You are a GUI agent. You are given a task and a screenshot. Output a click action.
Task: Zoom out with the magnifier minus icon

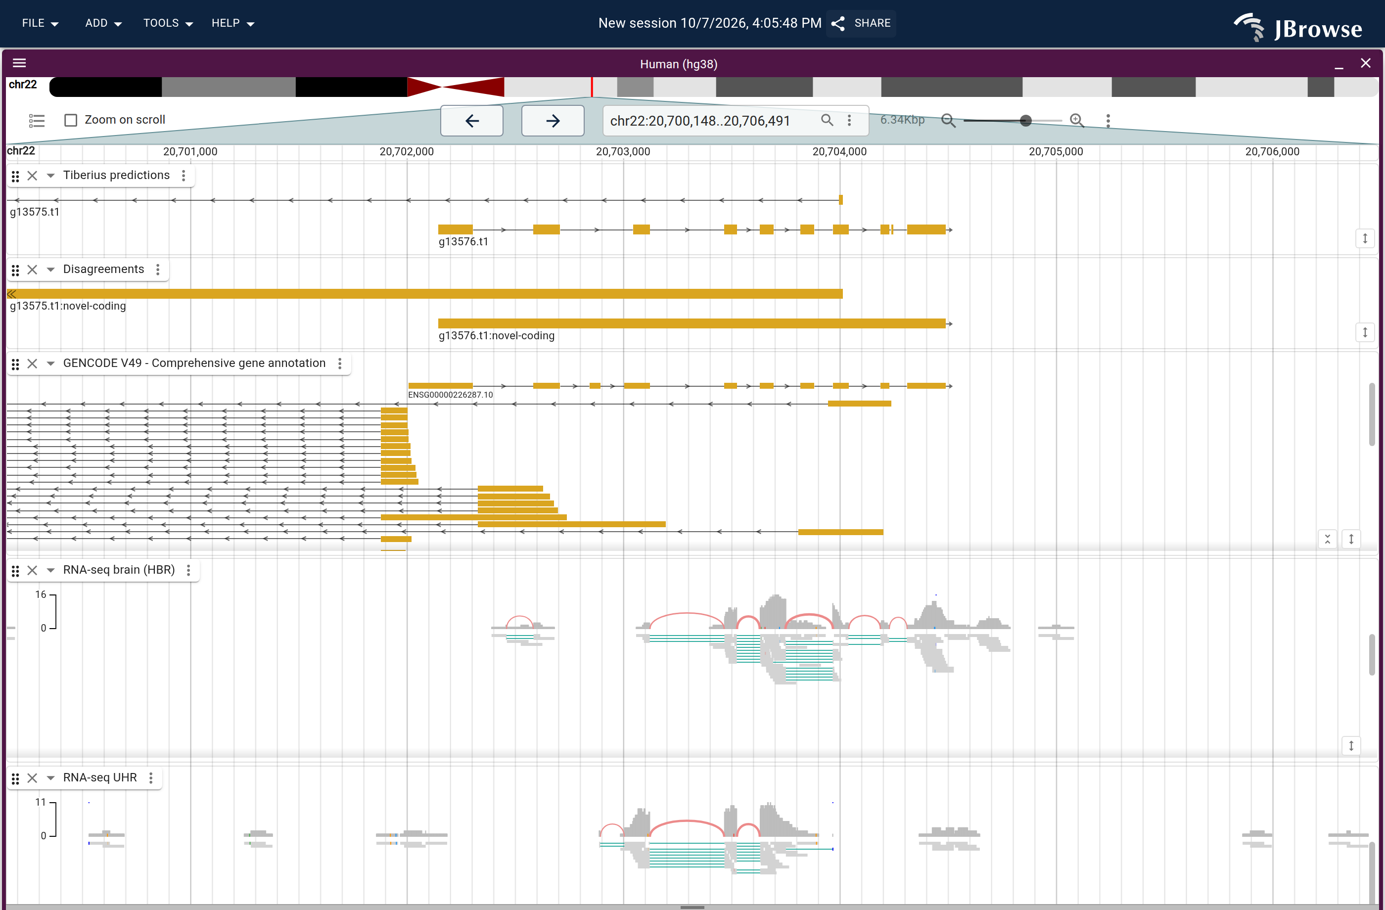(949, 121)
